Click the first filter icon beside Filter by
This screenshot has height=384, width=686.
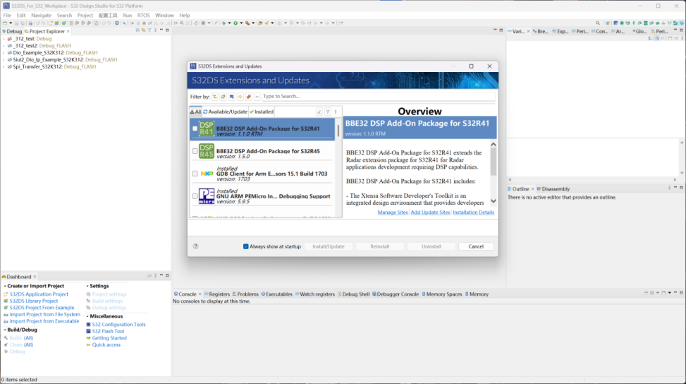(x=215, y=96)
